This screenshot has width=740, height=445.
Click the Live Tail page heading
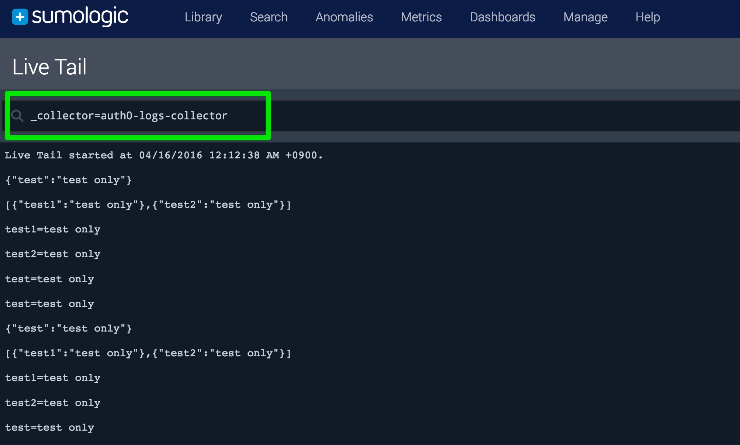pos(49,67)
